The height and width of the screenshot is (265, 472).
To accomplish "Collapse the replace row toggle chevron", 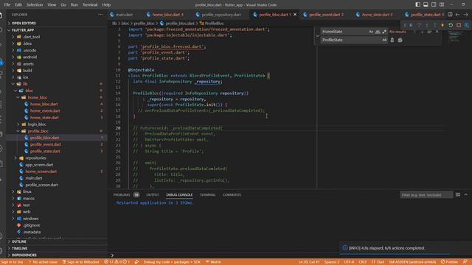I will [318, 36].
